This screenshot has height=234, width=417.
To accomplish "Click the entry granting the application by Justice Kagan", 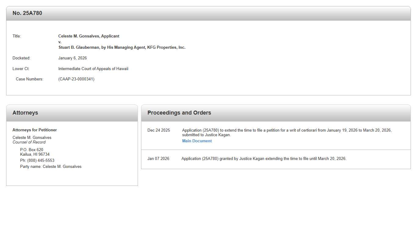I will (x=264, y=159).
